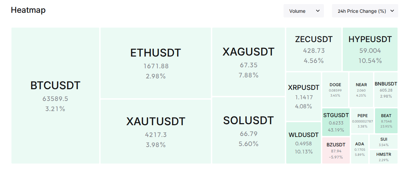Open the NEAR tile
Image resolution: width=409 pixels, height=175 pixels.
(361, 90)
